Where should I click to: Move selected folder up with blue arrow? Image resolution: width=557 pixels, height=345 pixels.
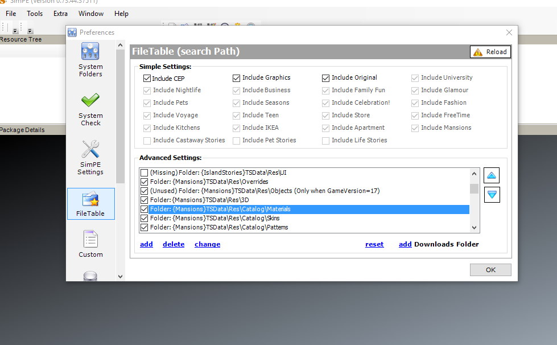492,175
